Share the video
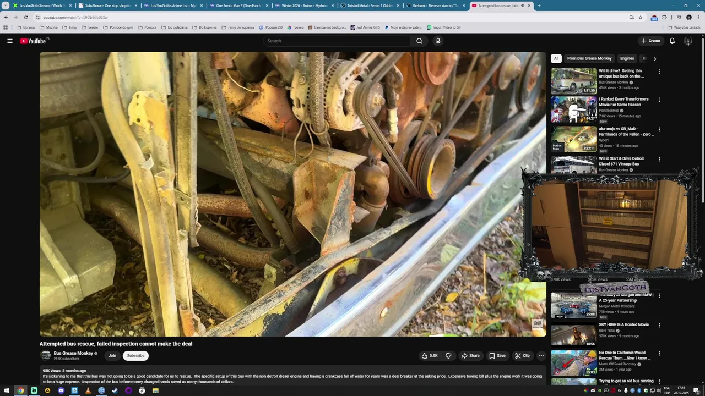705x396 pixels. pos(470,356)
